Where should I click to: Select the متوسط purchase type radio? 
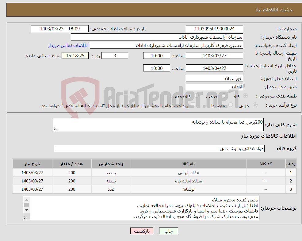[x=231, y=105]
